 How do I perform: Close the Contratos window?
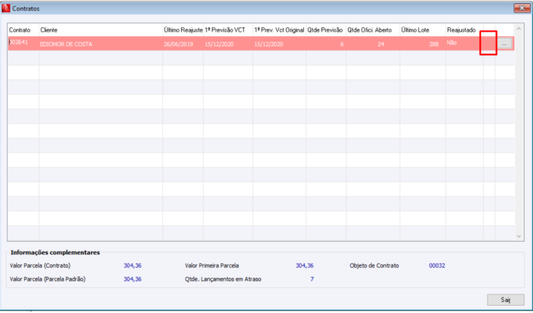pos(522,8)
